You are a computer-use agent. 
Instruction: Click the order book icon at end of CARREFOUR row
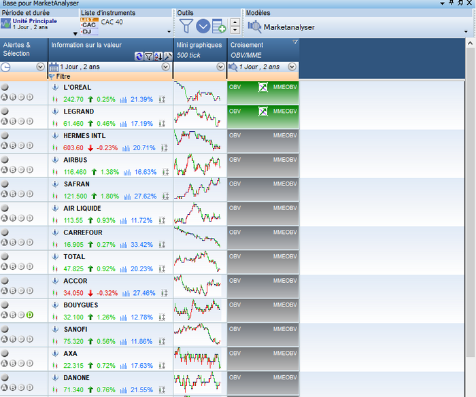(x=162, y=245)
